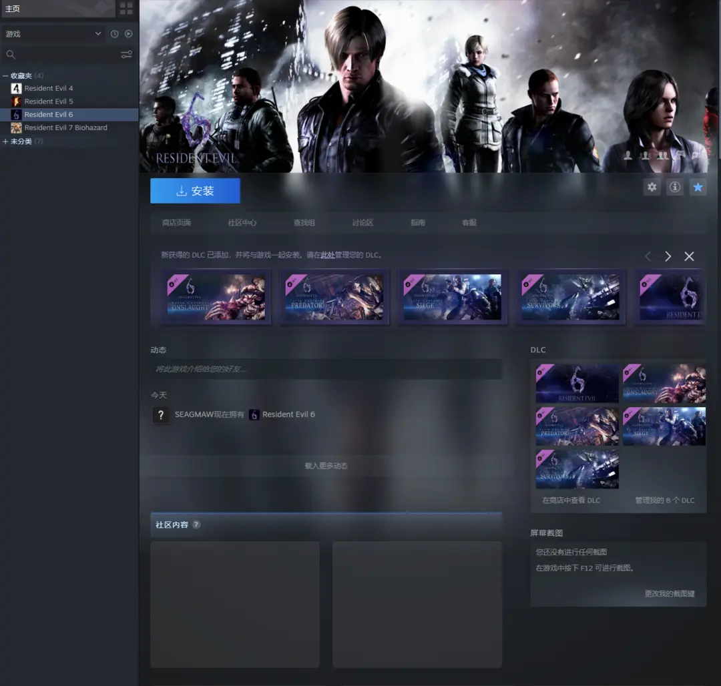Open Resident Evil 6 DLC thumbnail in DLC panel
721x686 pixels.
[x=577, y=384]
